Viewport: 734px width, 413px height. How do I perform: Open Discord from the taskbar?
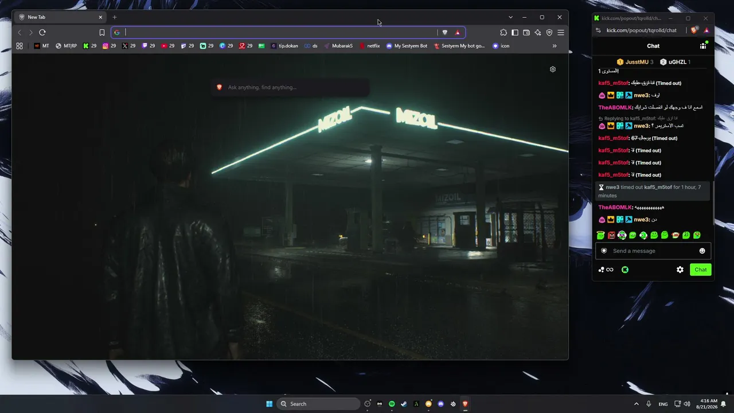click(440, 404)
